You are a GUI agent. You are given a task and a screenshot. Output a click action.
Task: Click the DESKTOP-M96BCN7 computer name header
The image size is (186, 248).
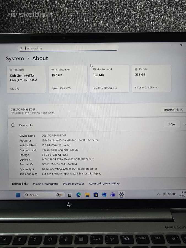[x=23, y=109]
